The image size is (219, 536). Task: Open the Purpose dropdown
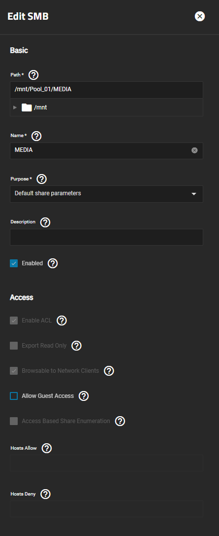tap(106, 193)
